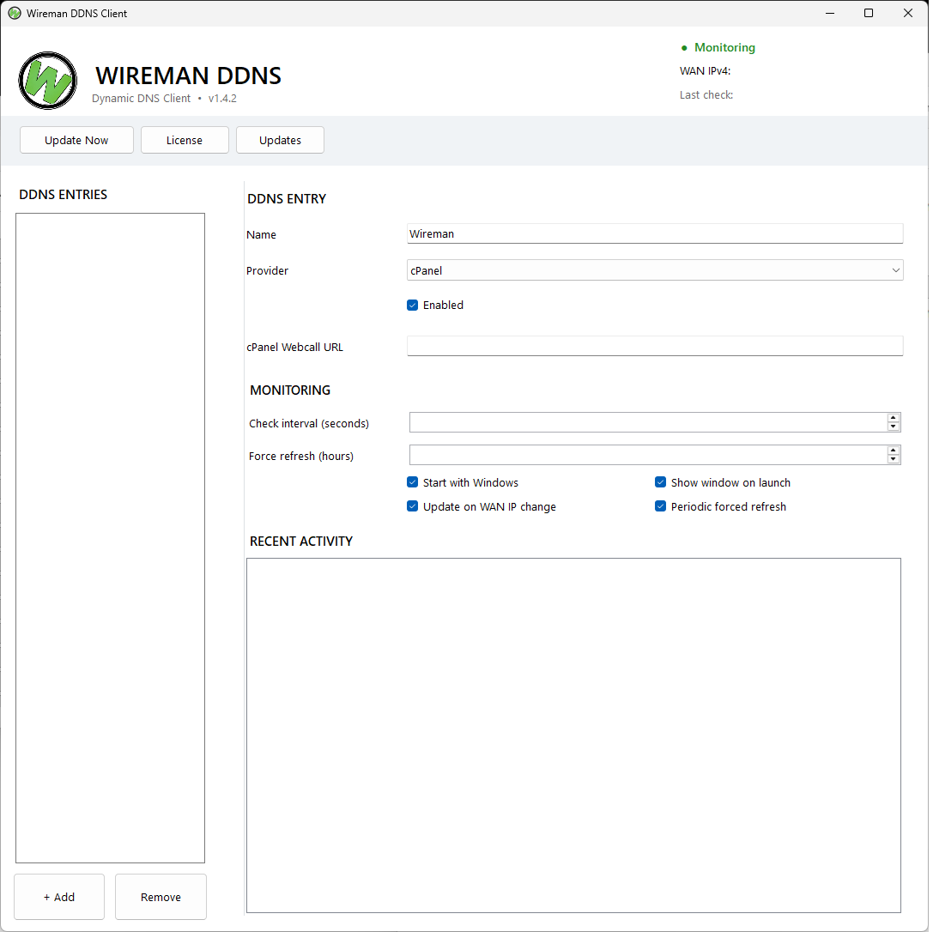Click the green Monitoring status text
The width and height of the screenshot is (933, 932).
pyautogui.click(x=724, y=47)
